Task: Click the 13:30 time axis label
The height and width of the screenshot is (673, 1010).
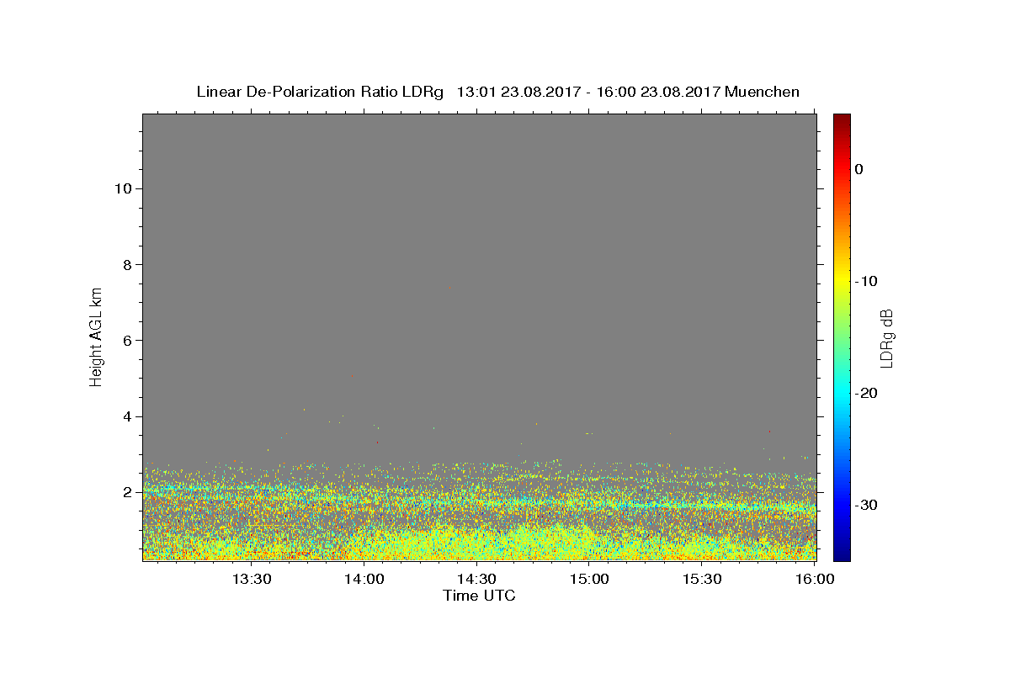Action: point(252,579)
